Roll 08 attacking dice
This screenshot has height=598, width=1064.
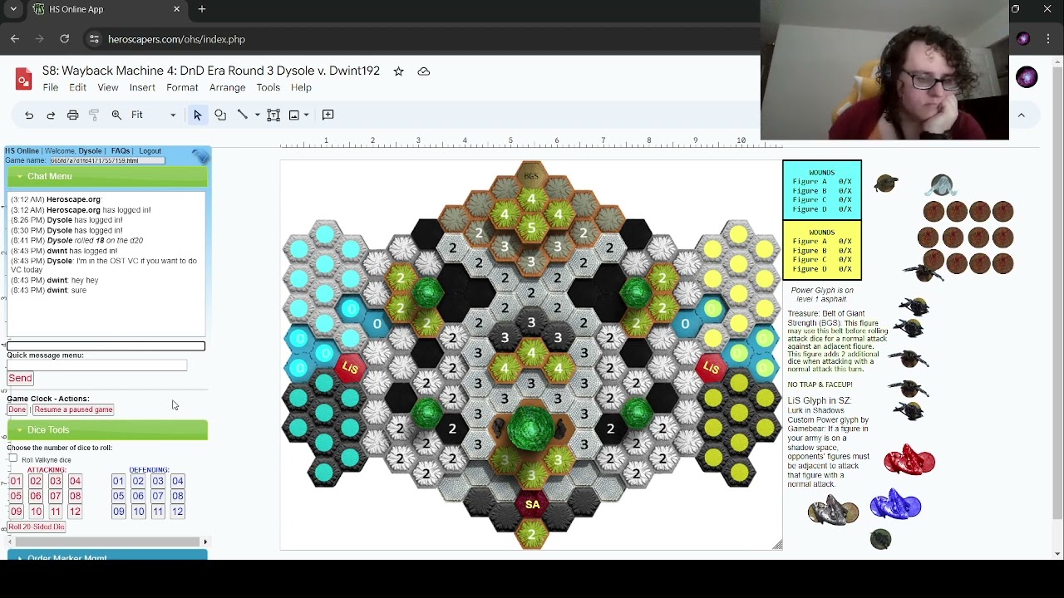(75, 496)
